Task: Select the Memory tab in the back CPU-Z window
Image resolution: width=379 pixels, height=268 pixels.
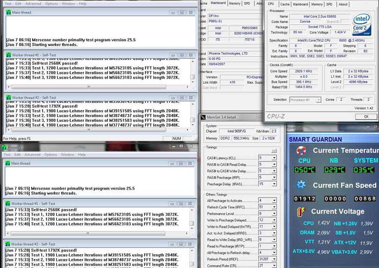Action: (235, 3)
